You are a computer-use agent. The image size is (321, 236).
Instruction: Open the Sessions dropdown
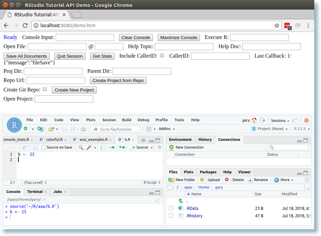[x=280, y=121]
